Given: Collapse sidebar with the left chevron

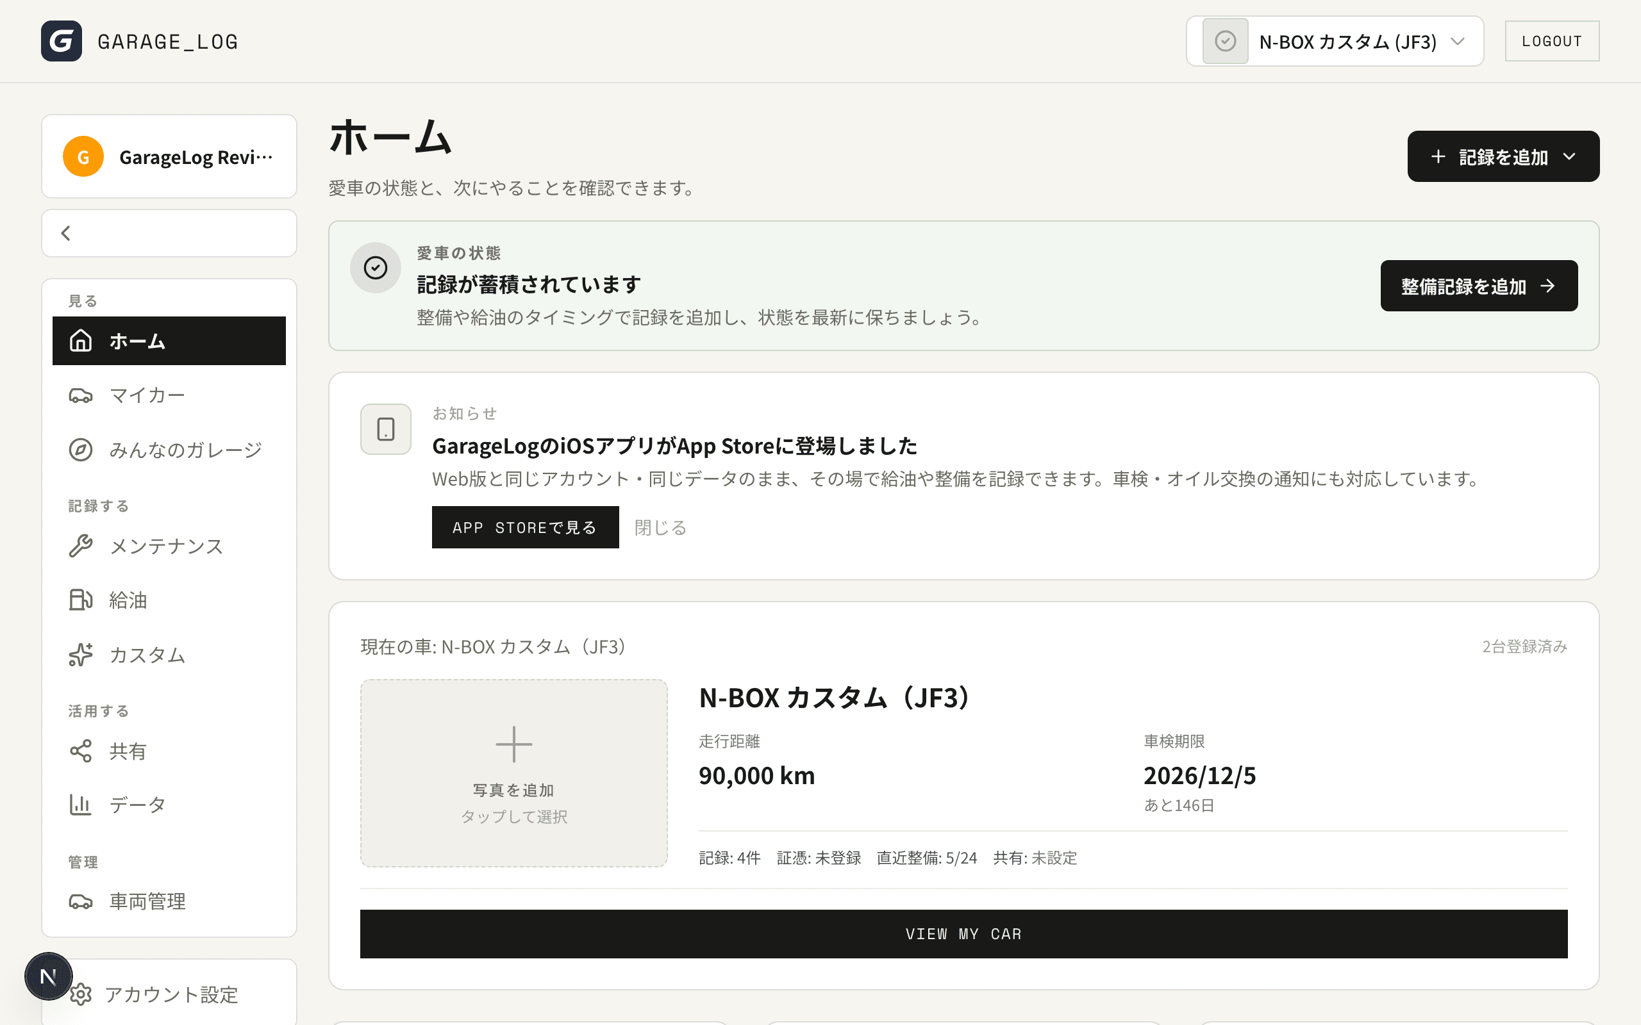Looking at the screenshot, I should (66, 233).
